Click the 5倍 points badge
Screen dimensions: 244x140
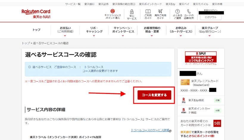tap(217, 123)
